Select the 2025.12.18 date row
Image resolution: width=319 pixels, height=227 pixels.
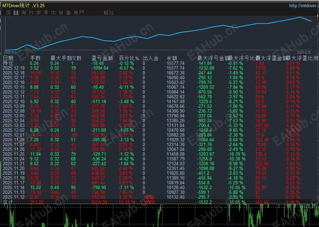coord(14,73)
